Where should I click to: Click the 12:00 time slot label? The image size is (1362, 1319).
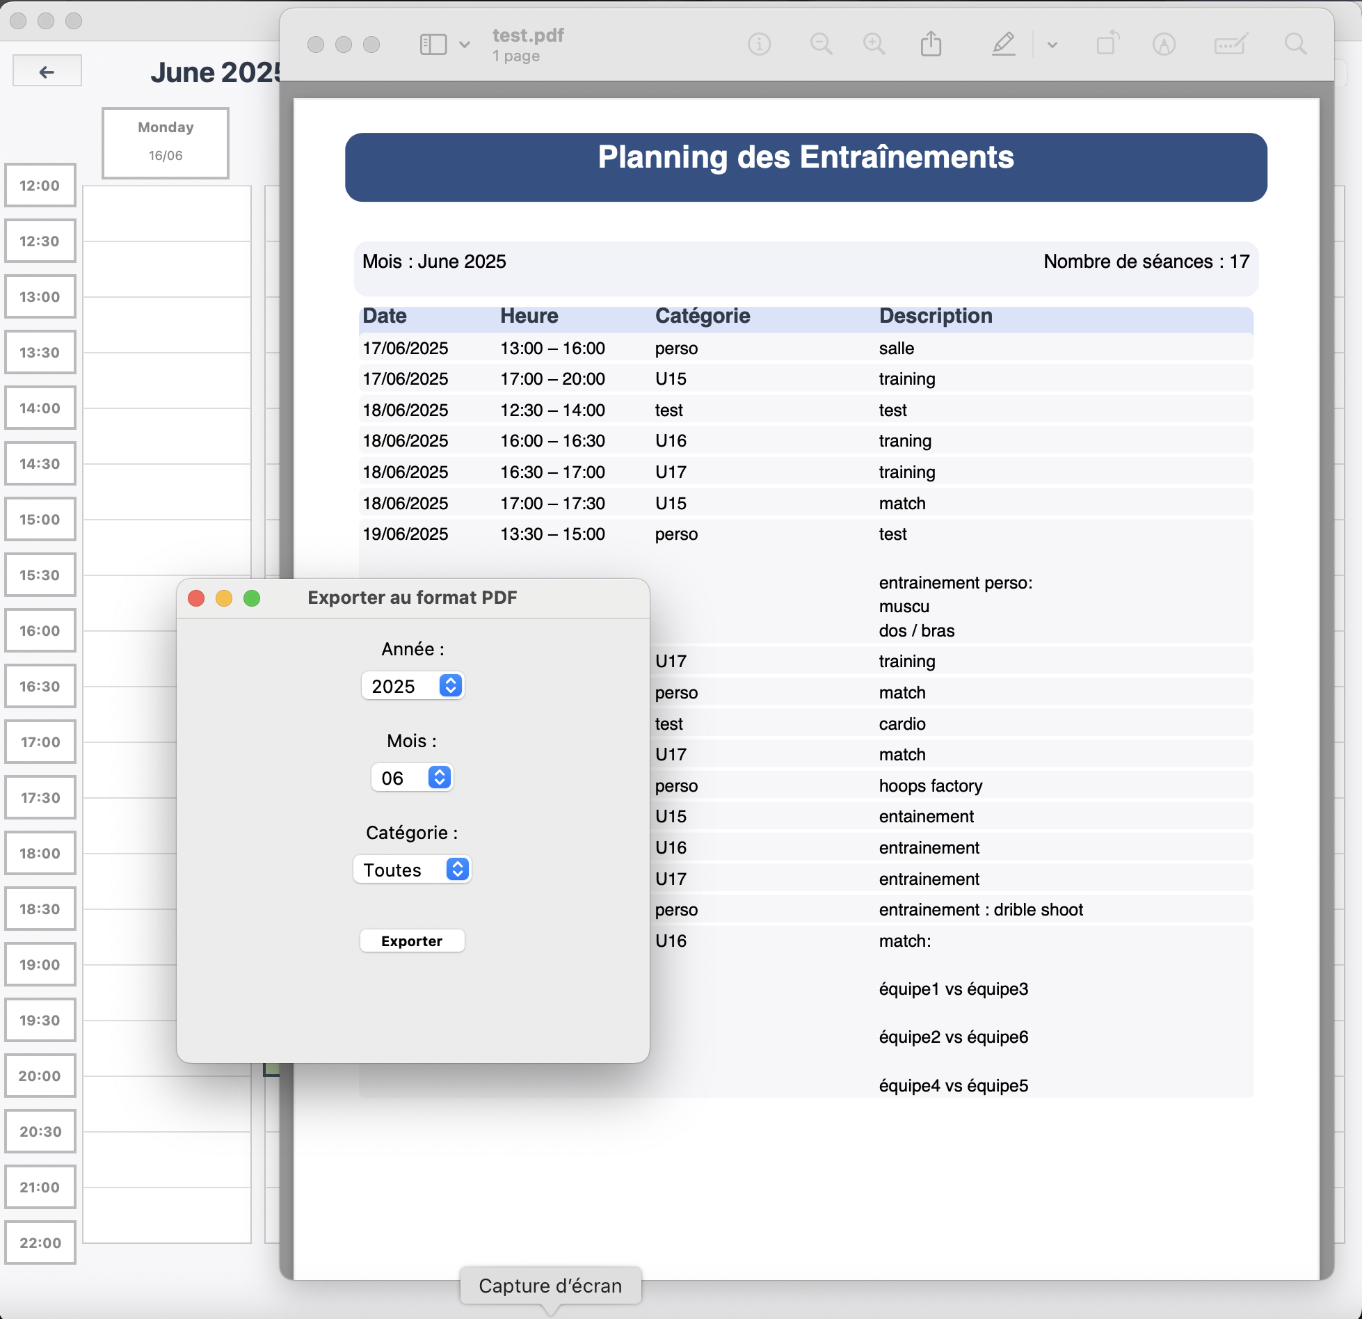[x=40, y=185]
